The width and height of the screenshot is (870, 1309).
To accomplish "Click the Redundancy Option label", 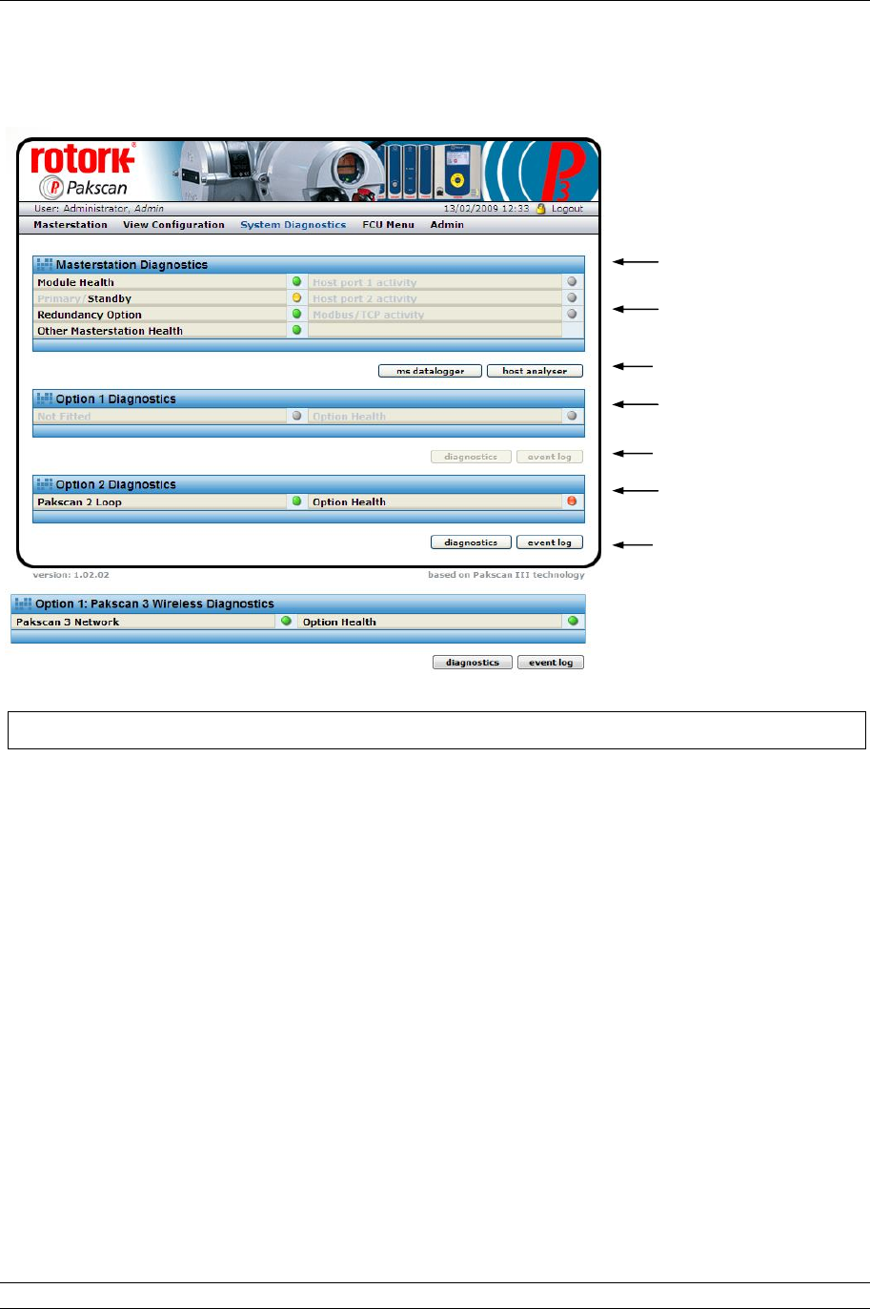I will (x=90, y=316).
